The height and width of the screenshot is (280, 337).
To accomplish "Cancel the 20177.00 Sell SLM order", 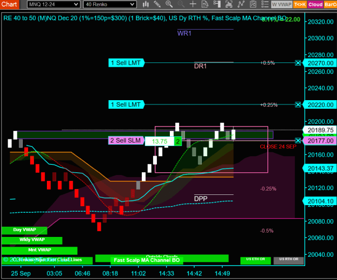I will (x=298, y=141).
